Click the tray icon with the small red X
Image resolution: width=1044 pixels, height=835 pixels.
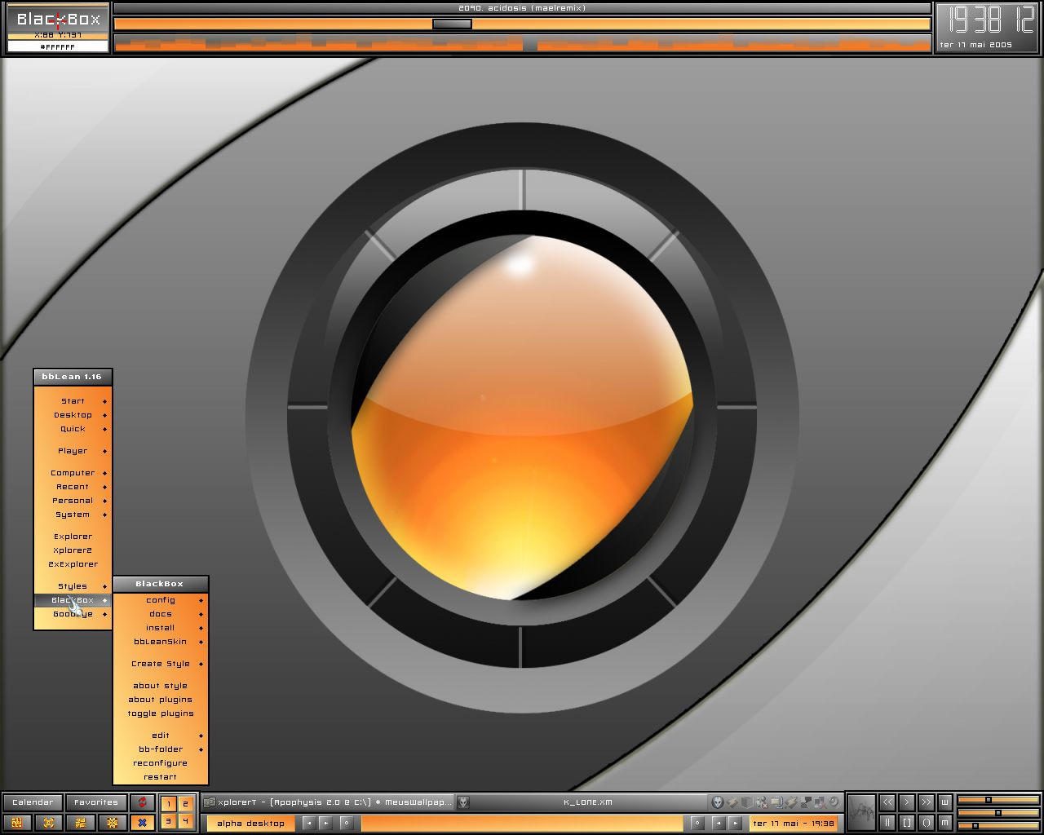coord(761,802)
